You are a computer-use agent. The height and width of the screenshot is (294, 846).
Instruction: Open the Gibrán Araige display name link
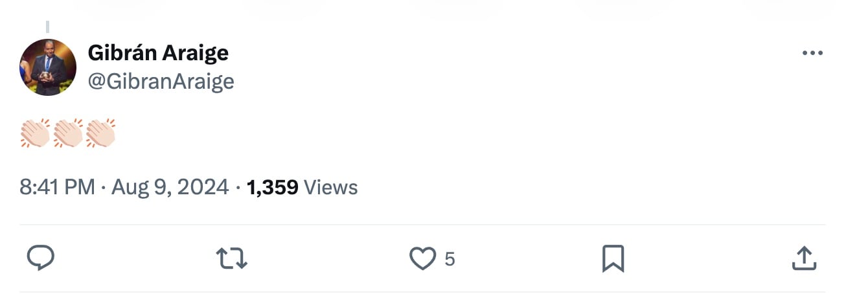(158, 53)
